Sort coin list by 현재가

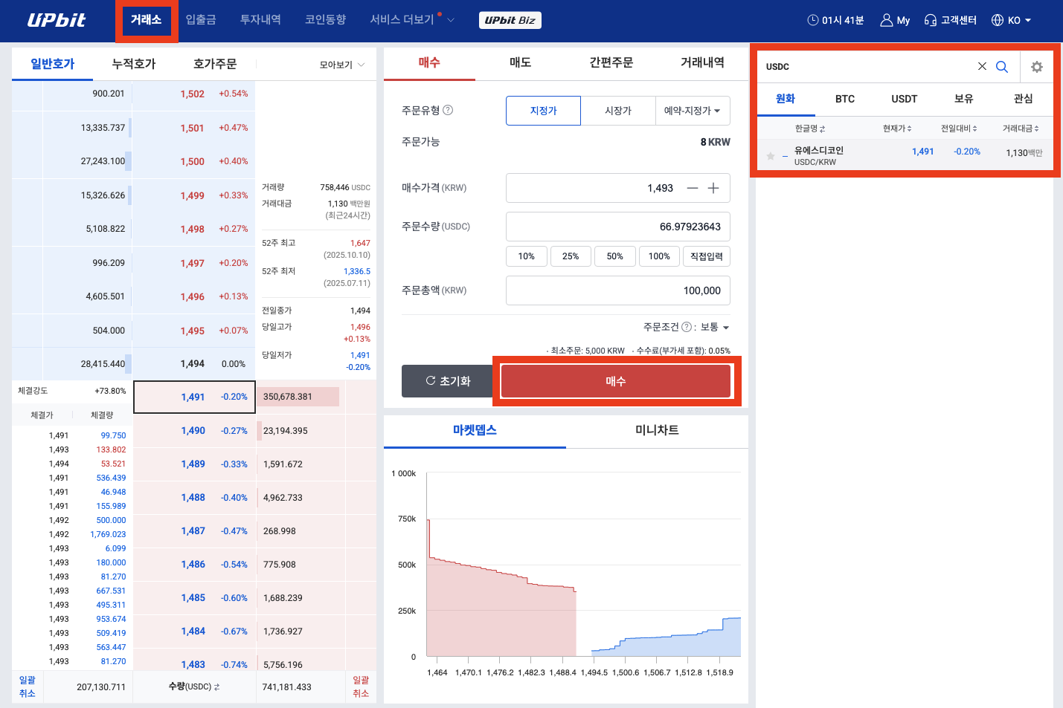coord(897,129)
